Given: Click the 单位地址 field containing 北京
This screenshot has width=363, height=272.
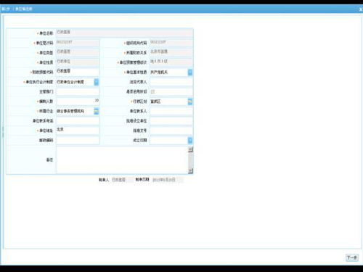Looking at the screenshot, I should click(x=78, y=131).
